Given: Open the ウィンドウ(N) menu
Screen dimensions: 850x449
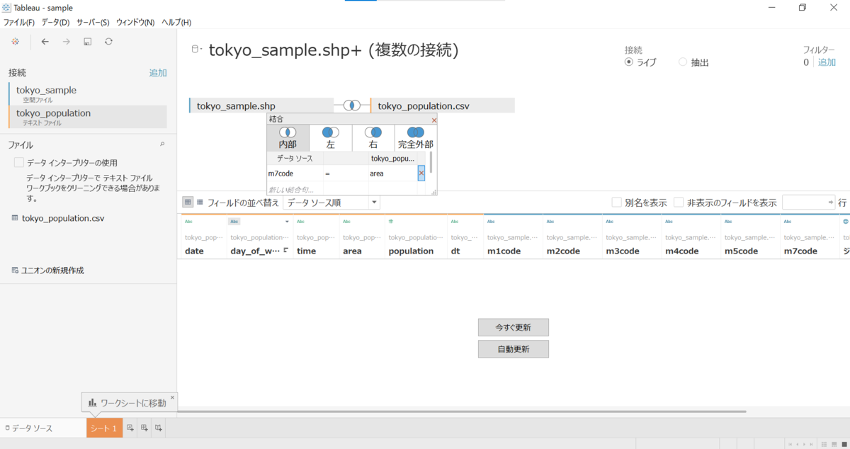Looking at the screenshot, I should (x=135, y=23).
